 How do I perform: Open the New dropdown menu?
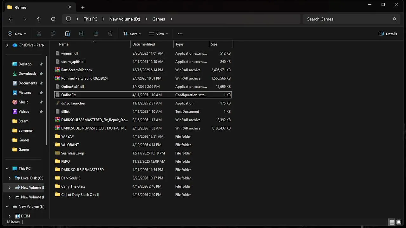click(17, 34)
